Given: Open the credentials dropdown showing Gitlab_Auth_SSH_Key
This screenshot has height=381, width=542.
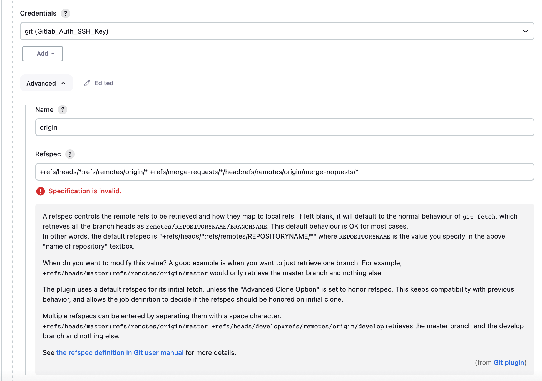Looking at the screenshot, I should click(x=278, y=31).
